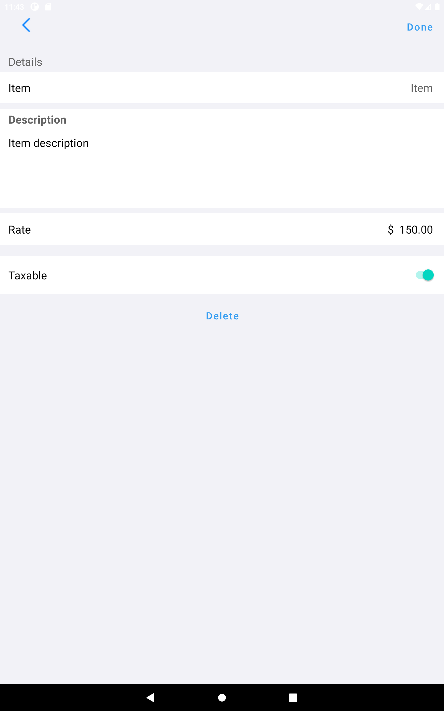Tap the Taxable row label
This screenshot has width=444, height=711.
coord(27,276)
